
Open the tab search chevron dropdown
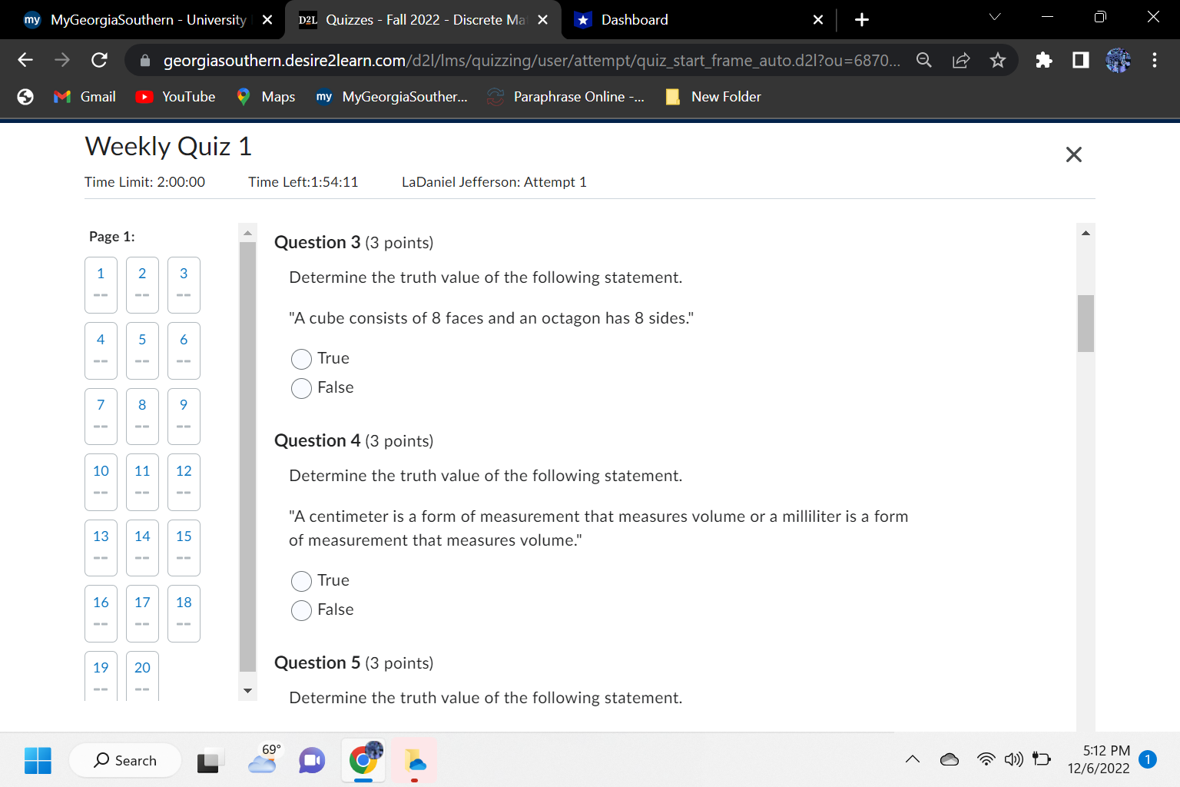click(x=994, y=17)
